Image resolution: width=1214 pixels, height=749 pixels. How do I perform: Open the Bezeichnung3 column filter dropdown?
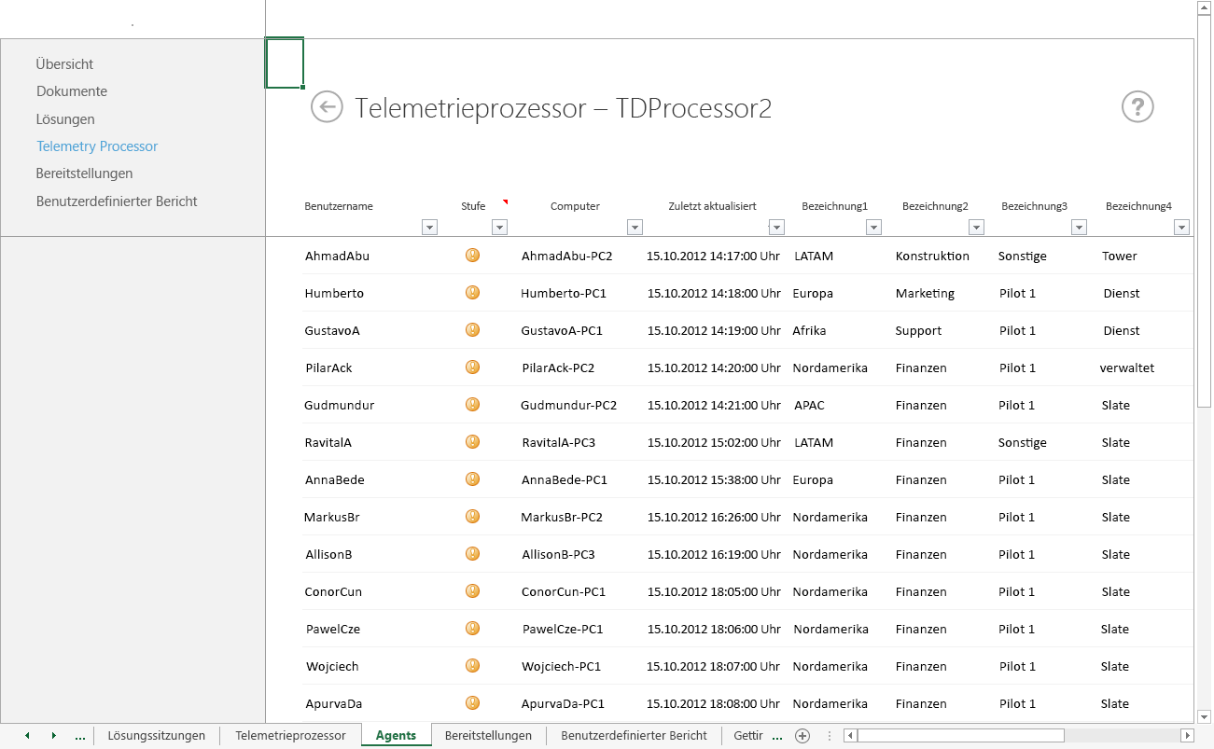point(1080,227)
